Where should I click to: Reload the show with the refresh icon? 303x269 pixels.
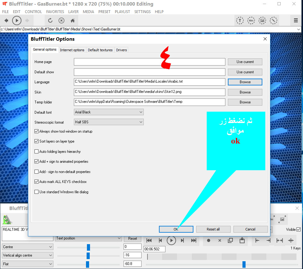click(50, 21)
